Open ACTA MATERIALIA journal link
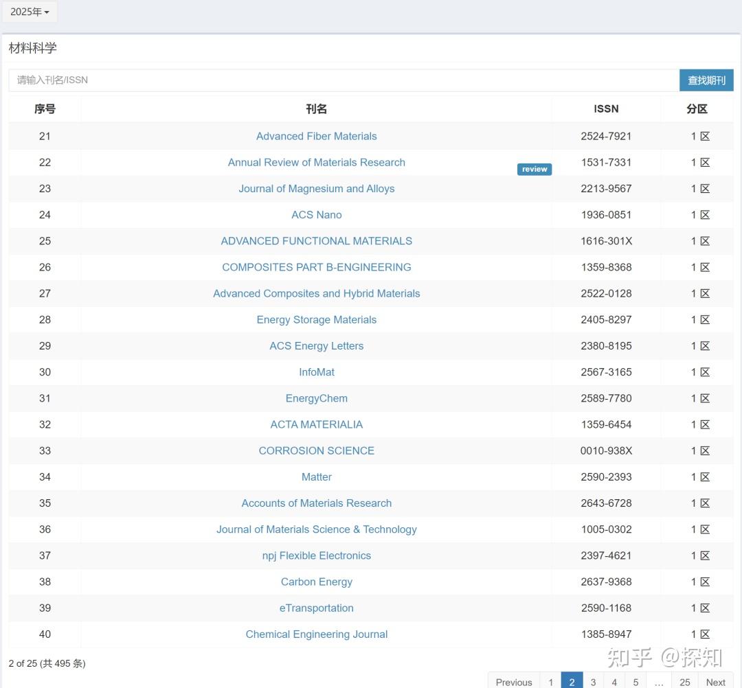This screenshot has width=742, height=688. (x=317, y=424)
